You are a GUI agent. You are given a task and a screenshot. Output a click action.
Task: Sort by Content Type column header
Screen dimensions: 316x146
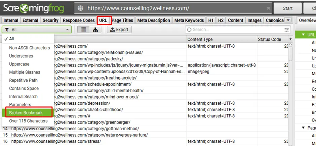222,39
